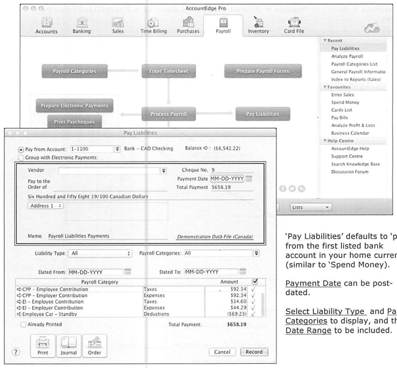
Task: Select Group with Electronic Payments option
Action: [x=21, y=158]
